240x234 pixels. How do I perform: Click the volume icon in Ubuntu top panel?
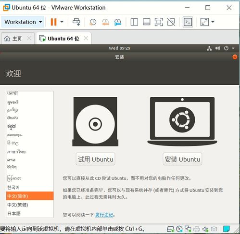(218, 48)
